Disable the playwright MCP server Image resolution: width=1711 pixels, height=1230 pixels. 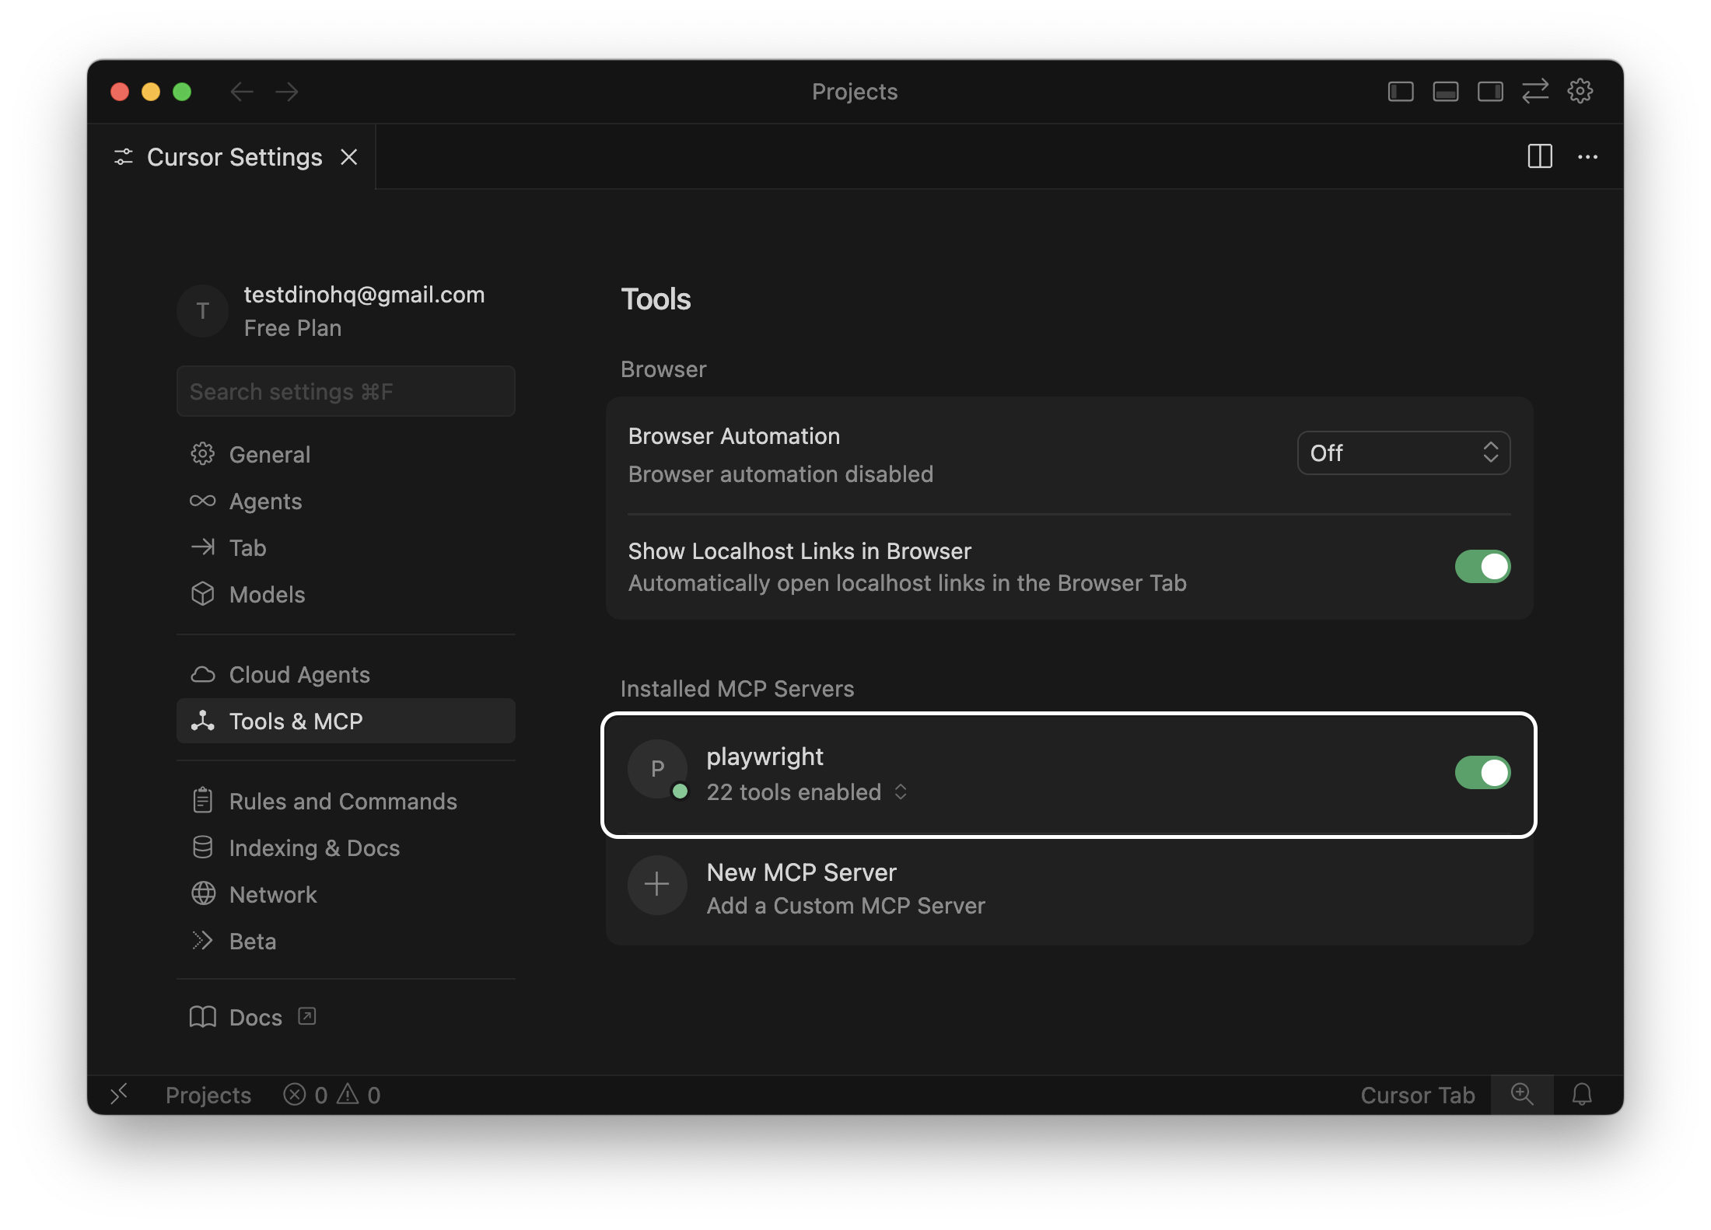pyautogui.click(x=1482, y=772)
